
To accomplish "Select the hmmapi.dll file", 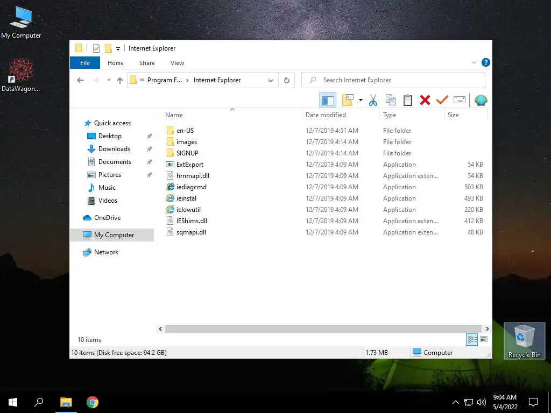I will pyautogui.click(x=193, y=176).
